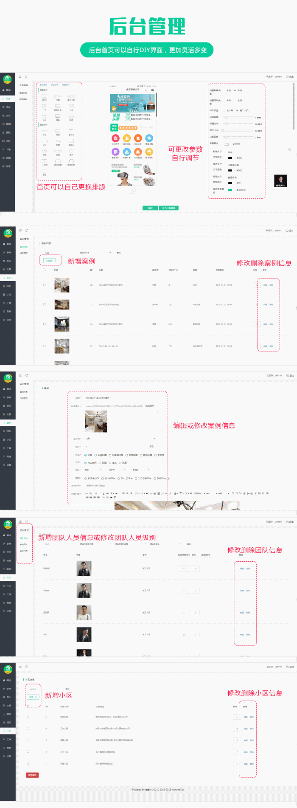
Task: Click the 导入已有模板 button
Action: 169,208
